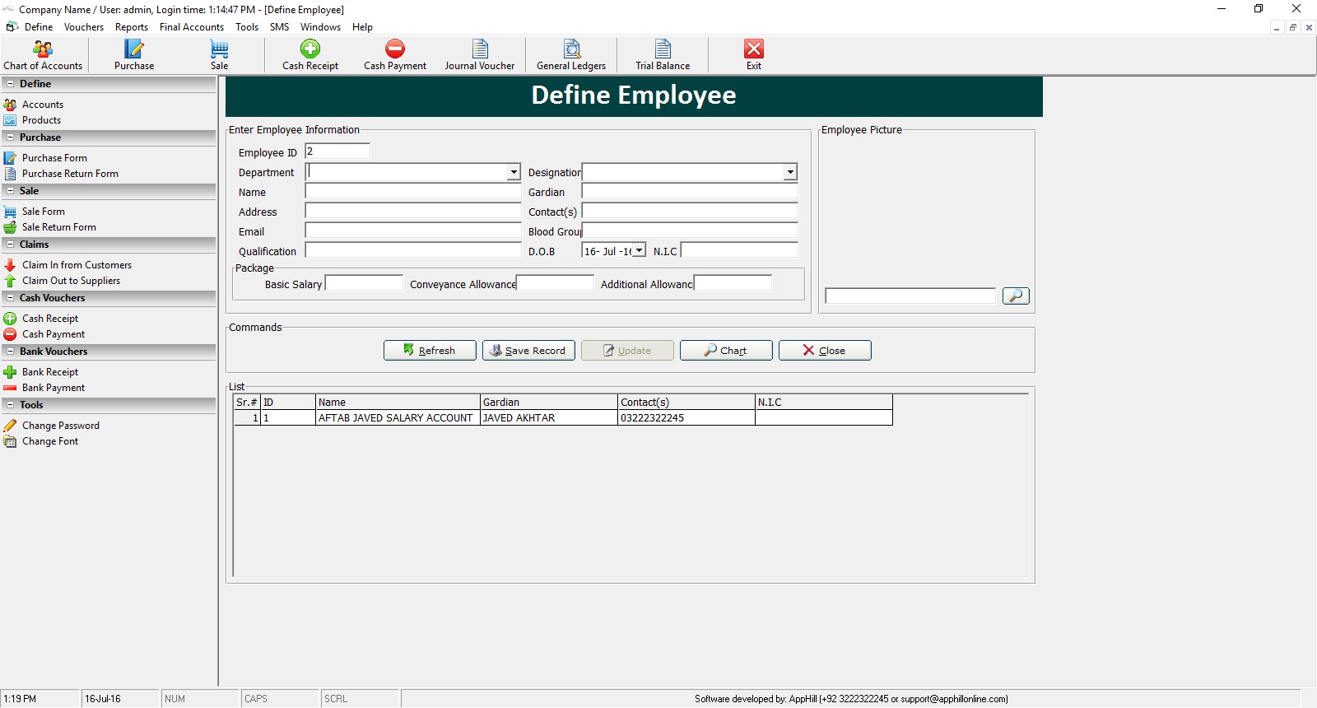Open General Ledgers toolbar icon
This screenshot has height=708, width=1317.
point(571,55)
